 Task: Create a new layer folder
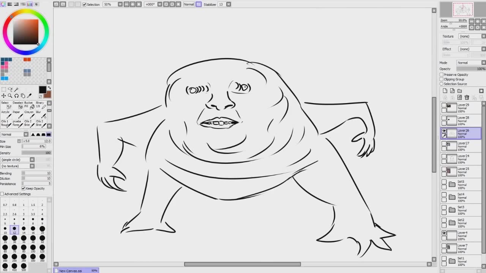(x=459, y=91)
